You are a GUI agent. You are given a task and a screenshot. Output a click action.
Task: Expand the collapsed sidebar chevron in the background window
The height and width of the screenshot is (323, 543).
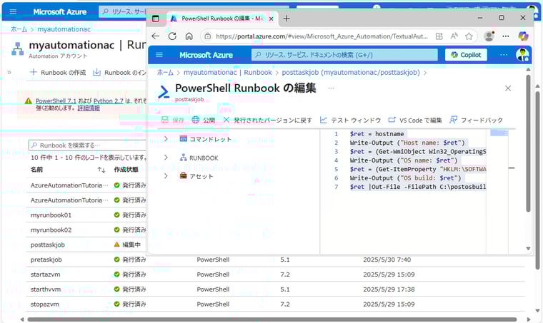pyautogui.click(x=9, y=73)
